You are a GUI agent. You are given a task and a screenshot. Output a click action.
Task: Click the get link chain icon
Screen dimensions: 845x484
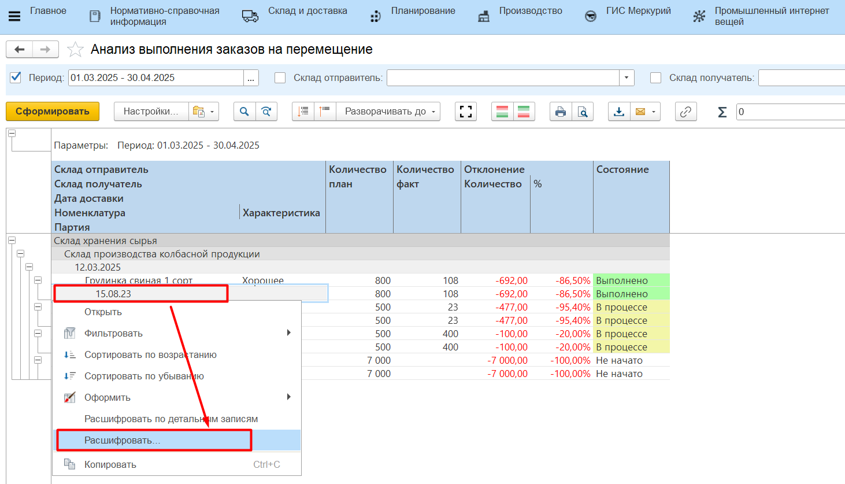pyautogui.click(x=685, y=112)
